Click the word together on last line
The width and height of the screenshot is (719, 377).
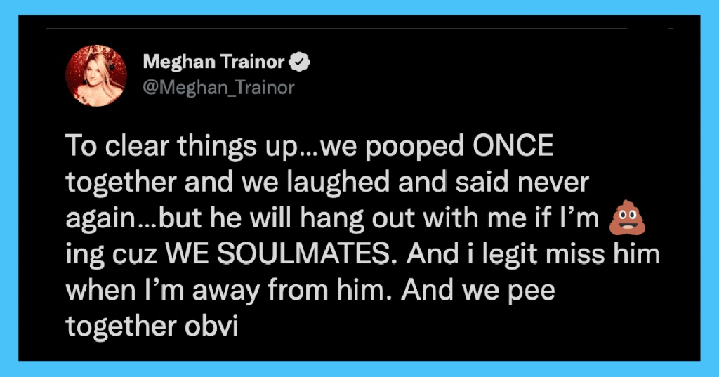click(x=121, y=327)
